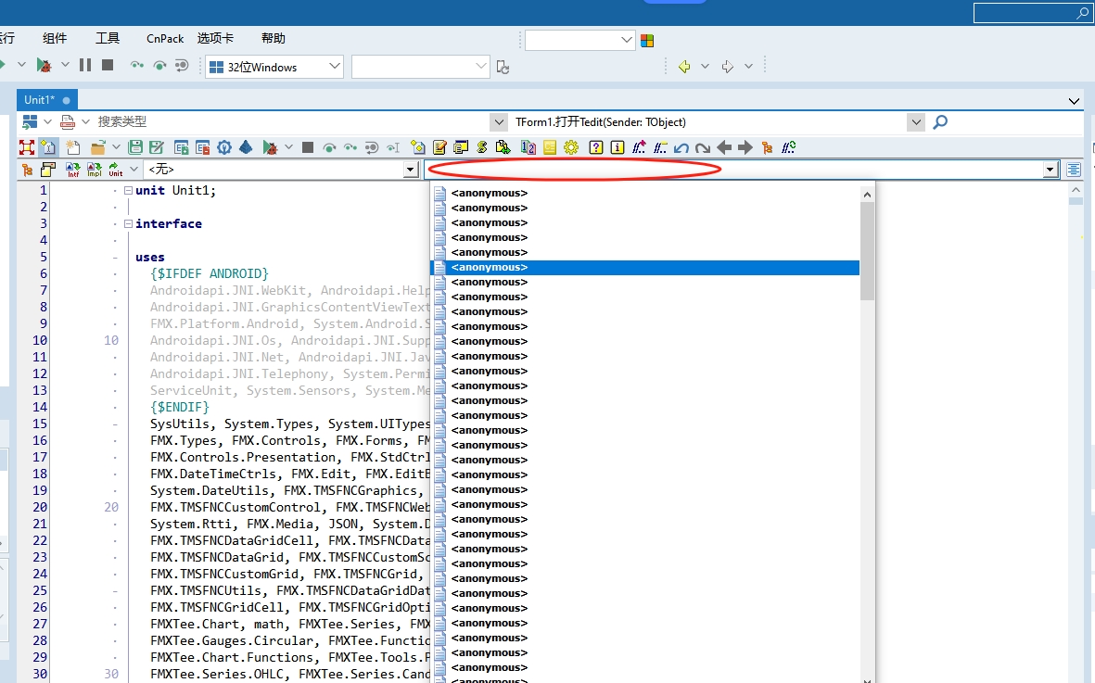The image size is (1095, 683).
Task: Click the stop program square icon
Action: coord(108,65)
